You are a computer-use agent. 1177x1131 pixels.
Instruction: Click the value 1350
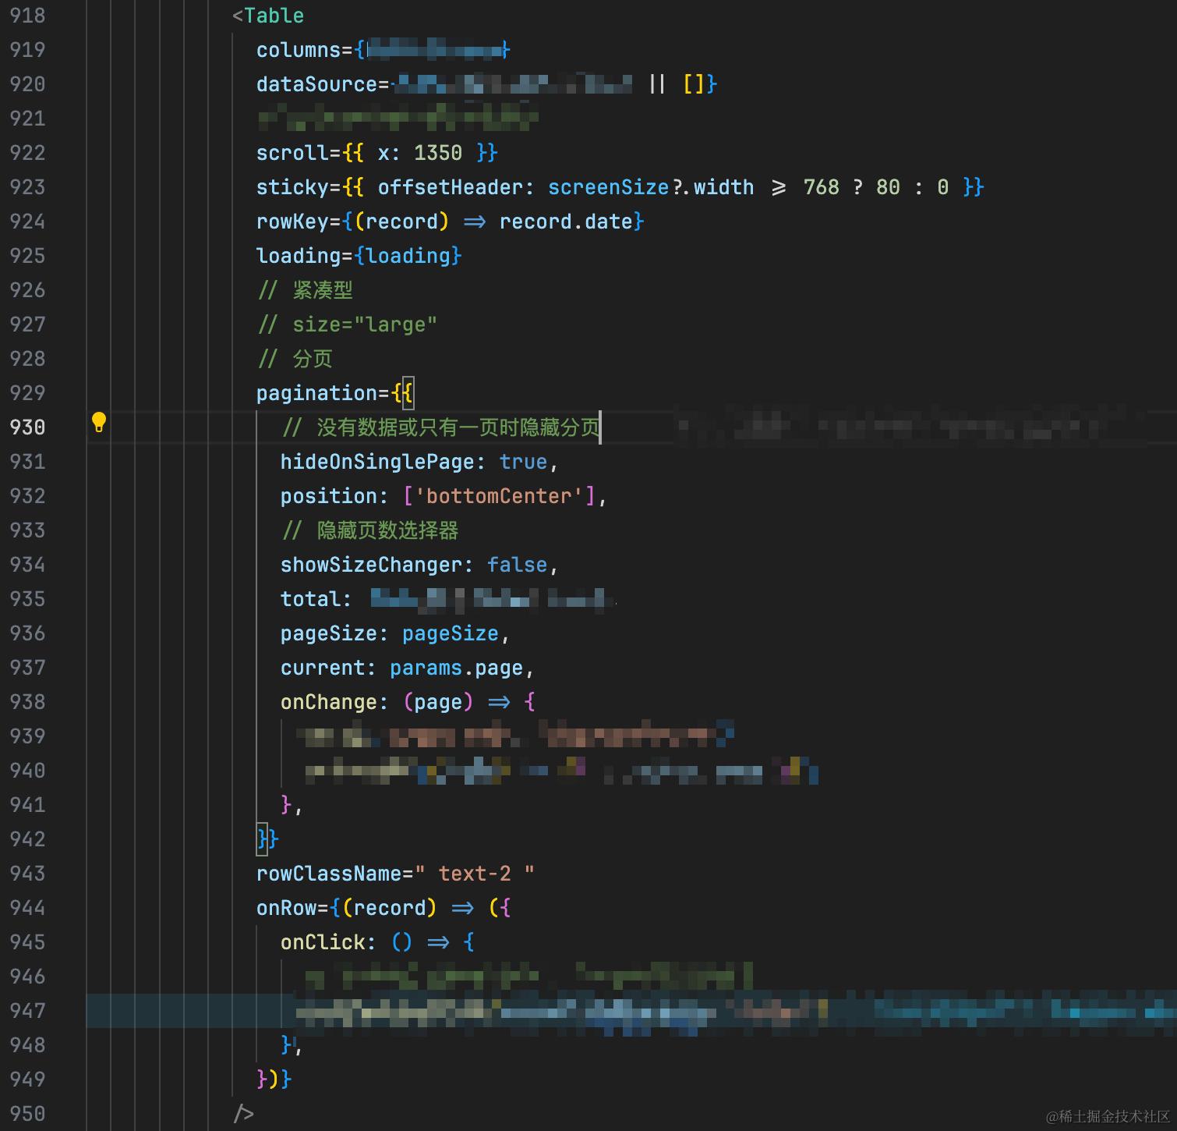click(438, 153)
